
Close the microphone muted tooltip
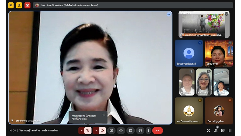pos(104,115)
